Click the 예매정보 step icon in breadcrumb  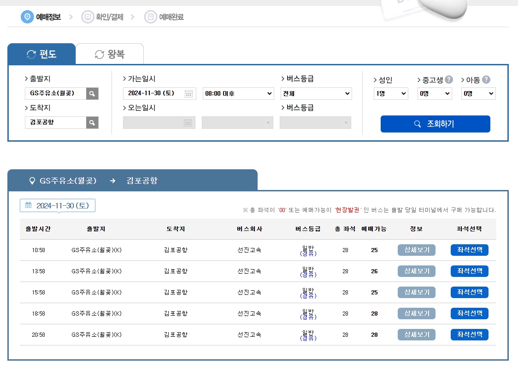click(x=27, y=17)
